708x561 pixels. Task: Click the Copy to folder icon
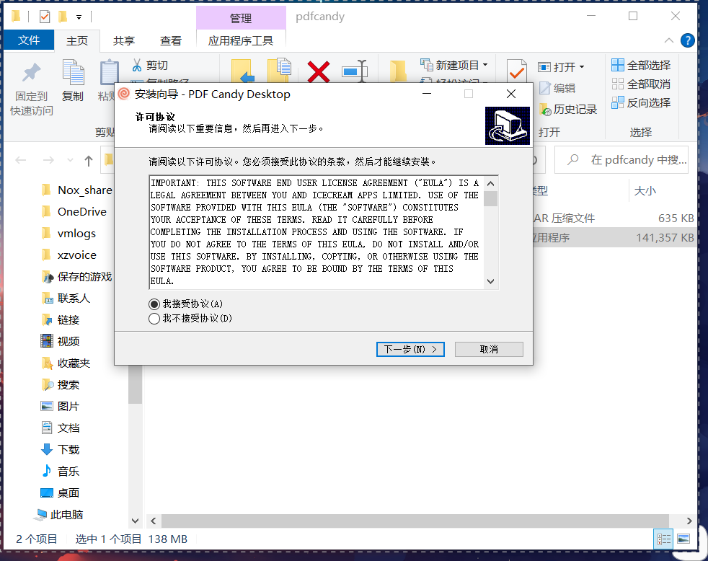click(279, 71)
